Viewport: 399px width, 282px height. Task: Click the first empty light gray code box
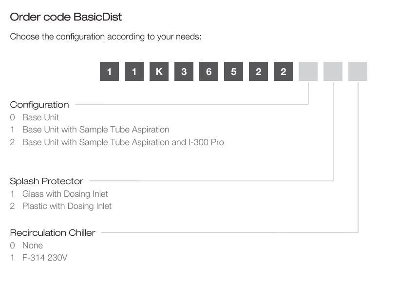308,71
